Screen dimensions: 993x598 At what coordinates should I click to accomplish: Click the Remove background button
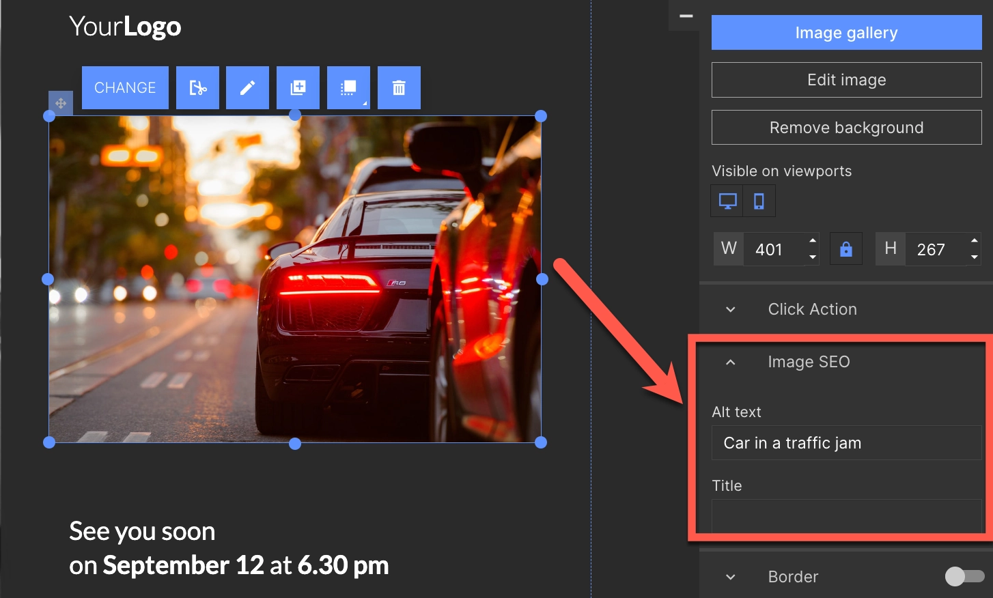click(846, 128)
